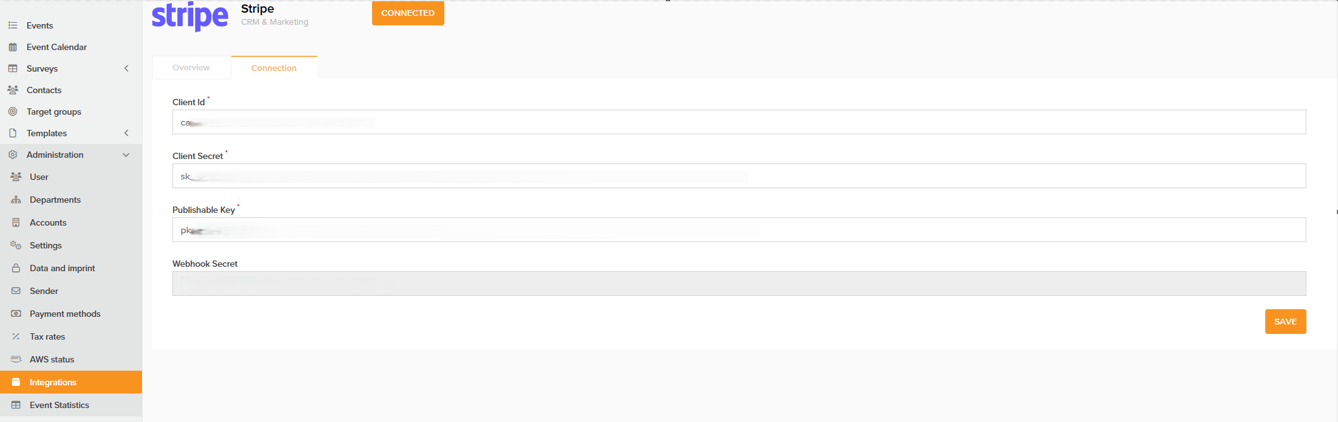Click the Event Calendar icon
1338x422 pixels.
click(13, 47)
